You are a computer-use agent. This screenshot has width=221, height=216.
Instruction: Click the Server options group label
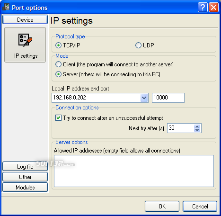click(71, 142)
